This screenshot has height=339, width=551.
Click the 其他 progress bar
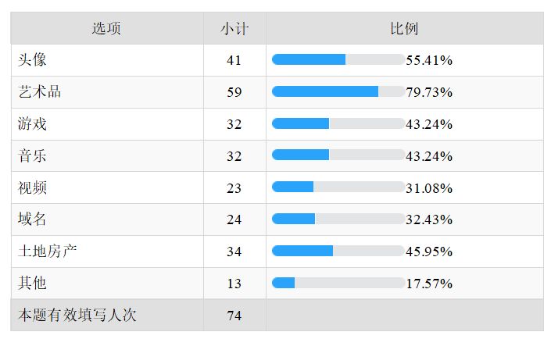[338, 284]
